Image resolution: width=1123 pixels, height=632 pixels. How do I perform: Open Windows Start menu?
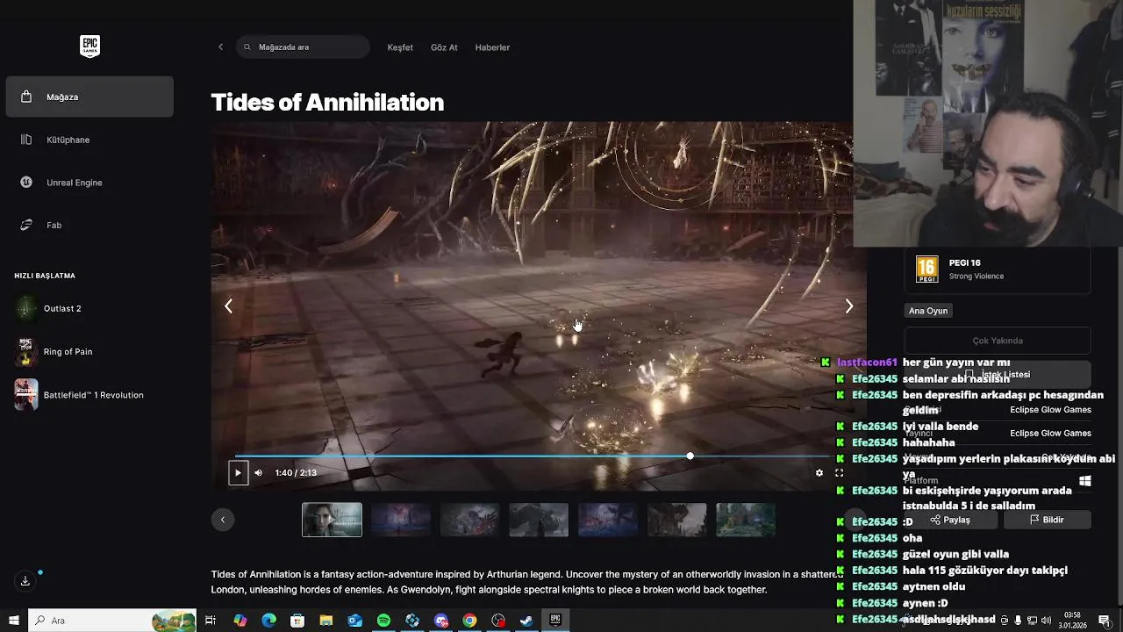pyautogui.click(x=14, y=621)
